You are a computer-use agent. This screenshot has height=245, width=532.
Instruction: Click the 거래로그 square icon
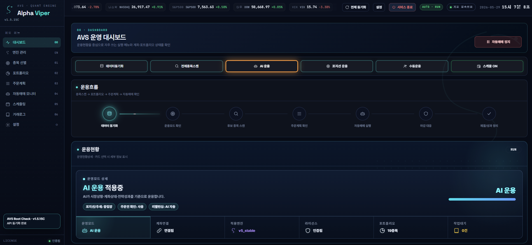click(8, 115)
